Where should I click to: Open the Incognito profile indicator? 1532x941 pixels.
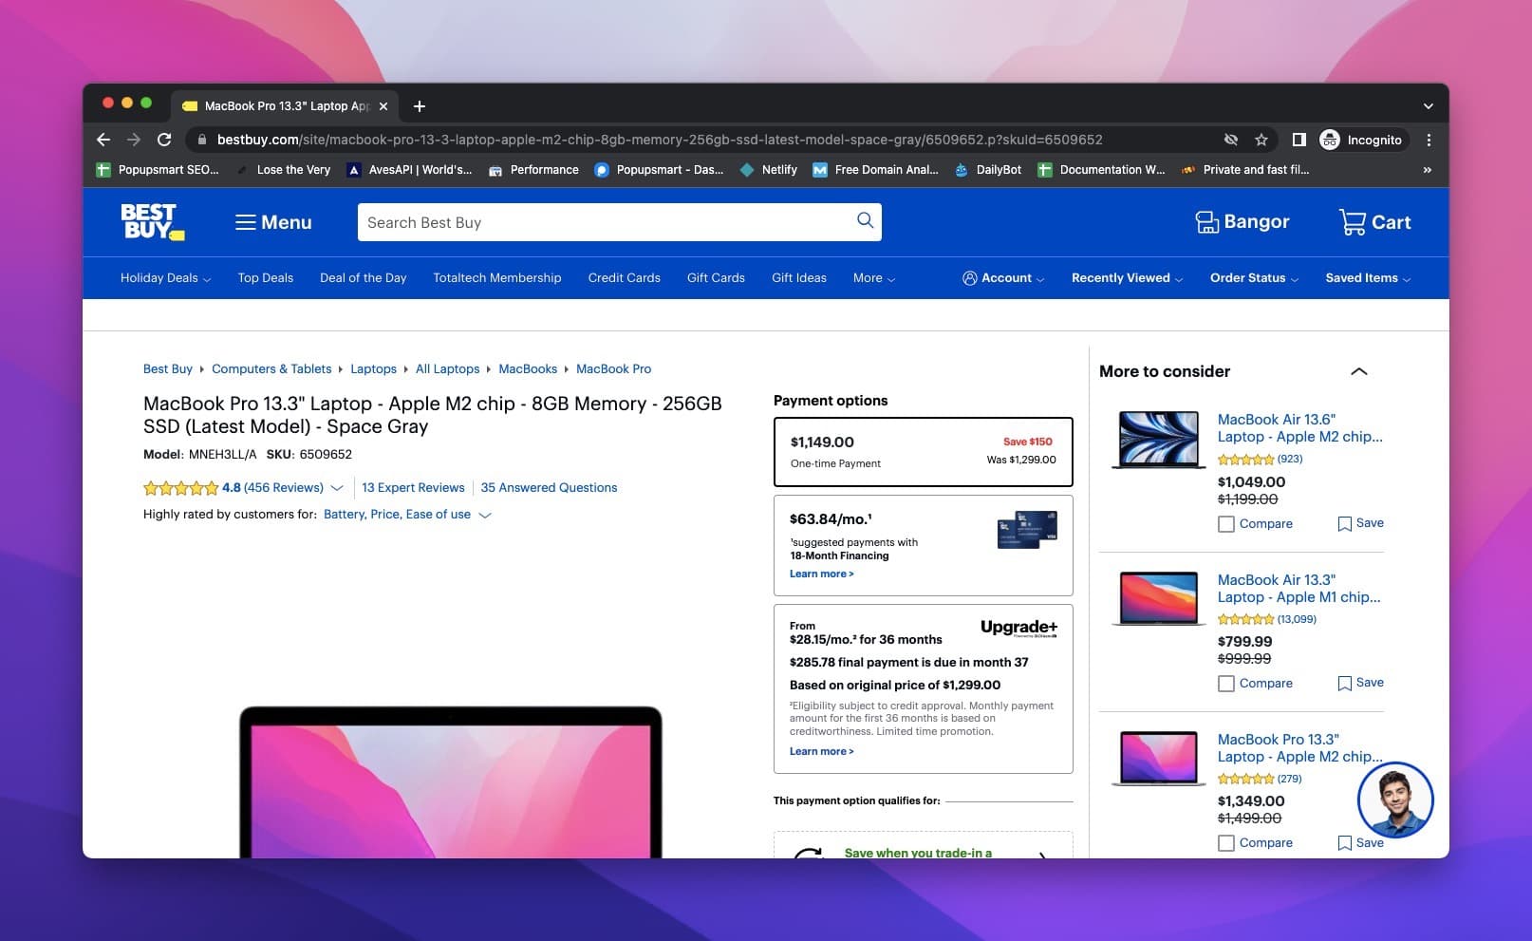point(1361,140)
